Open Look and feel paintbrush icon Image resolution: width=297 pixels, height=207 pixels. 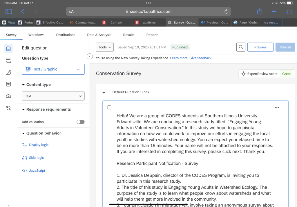pyautogui.click(x=8, y=72)
